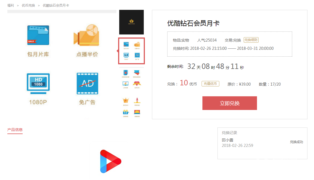Select the black crown VIP thumbnail
Viewport: 314px width, 180px height.
[x=131, y=22]
